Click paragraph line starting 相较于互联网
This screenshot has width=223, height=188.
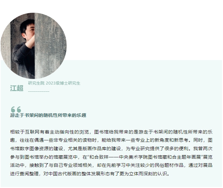coord(111,132)
